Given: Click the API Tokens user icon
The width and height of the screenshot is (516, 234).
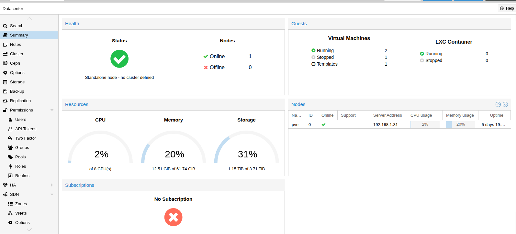Looking at the screenshot, I should click(x=10, y=129).
